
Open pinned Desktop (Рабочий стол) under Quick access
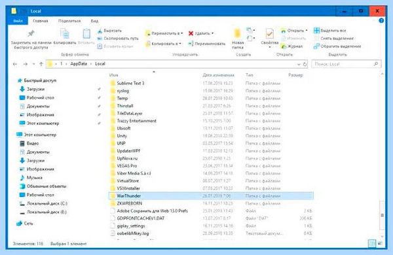point(37,97)
